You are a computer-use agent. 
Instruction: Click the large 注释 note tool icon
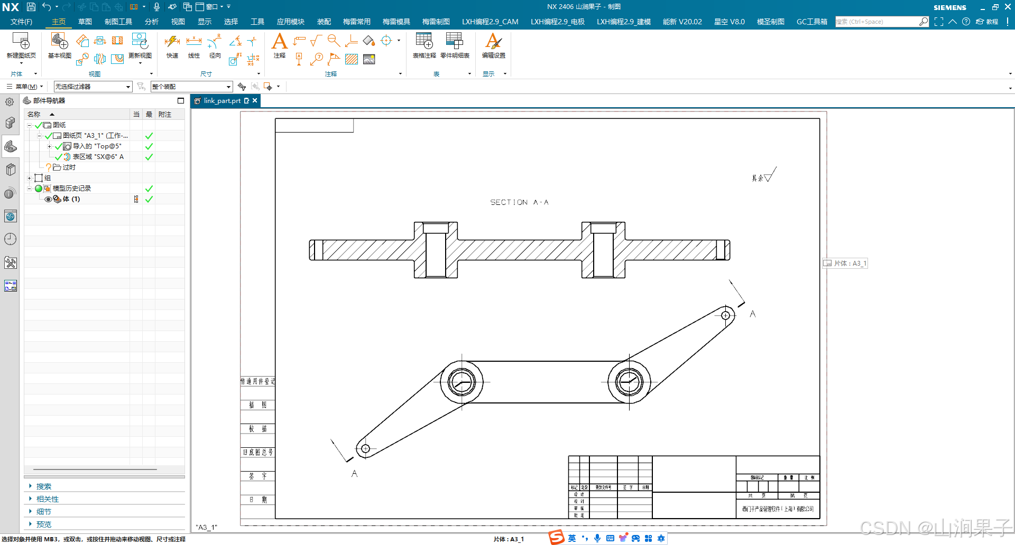coord(279,41)
